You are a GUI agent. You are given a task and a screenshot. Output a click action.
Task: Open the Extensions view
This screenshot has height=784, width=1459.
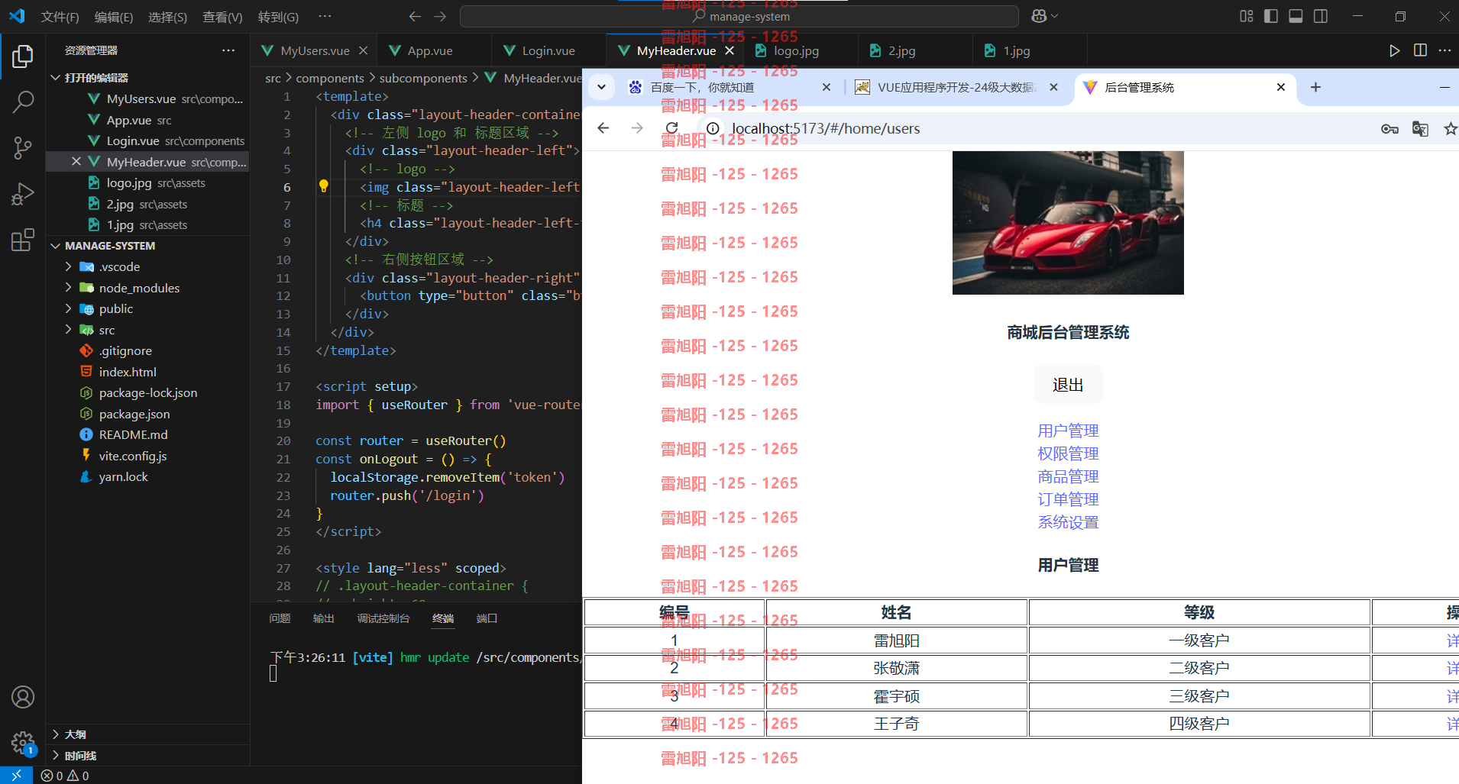point(23,240)
